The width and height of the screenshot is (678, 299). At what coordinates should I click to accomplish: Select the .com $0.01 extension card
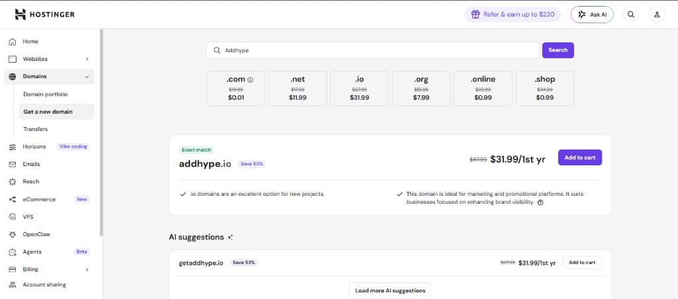point(236,89)
